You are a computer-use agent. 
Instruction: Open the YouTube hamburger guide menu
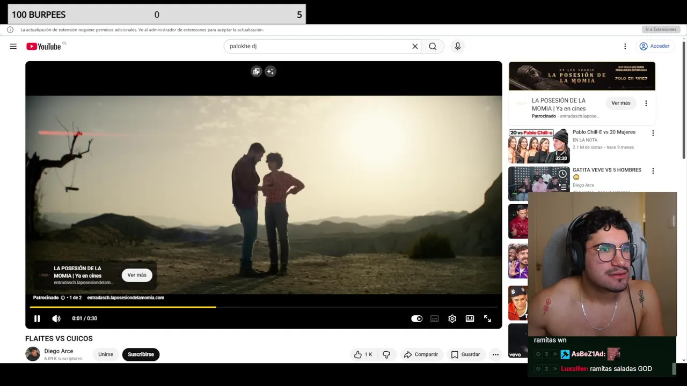click(13, 47)
